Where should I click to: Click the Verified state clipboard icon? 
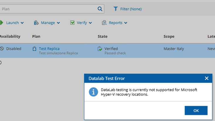[x=100, y=49]
